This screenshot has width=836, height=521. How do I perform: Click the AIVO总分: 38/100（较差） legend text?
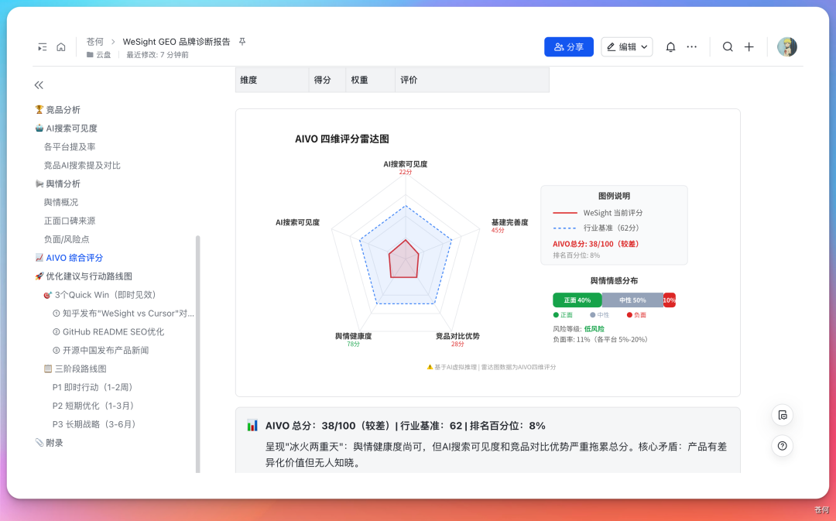(x=595, y=244)
